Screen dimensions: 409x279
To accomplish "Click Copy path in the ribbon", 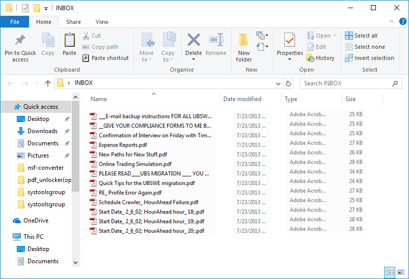I will [100, 47].
